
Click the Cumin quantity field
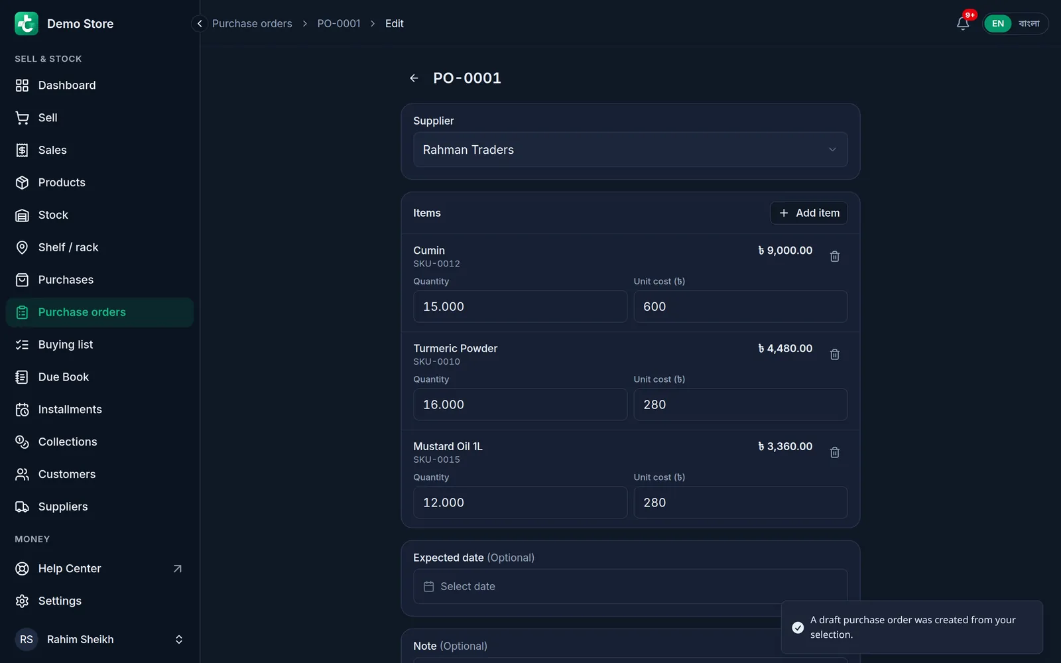(520, 306)
